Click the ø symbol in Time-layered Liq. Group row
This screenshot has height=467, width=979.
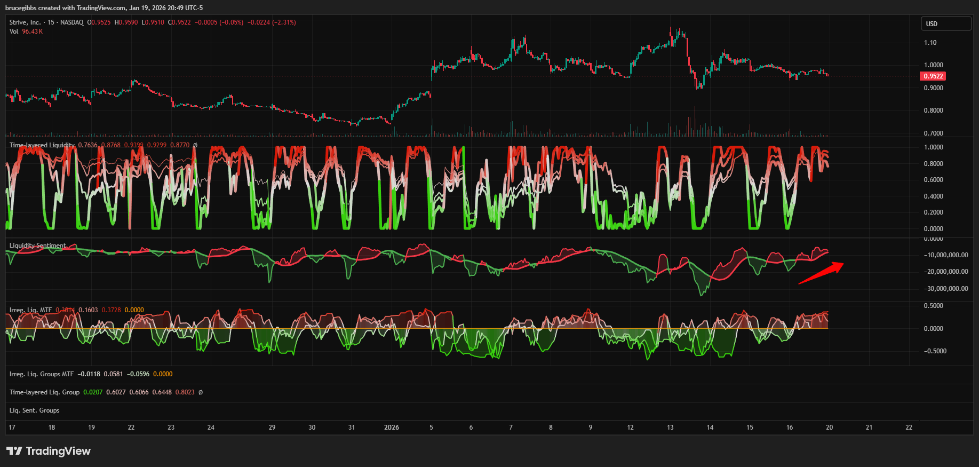[201, 392]
